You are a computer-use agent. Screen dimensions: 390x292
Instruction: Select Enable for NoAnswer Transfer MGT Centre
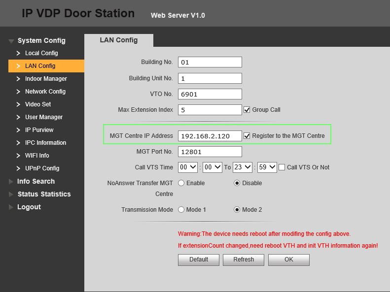[x=181, y=183]
